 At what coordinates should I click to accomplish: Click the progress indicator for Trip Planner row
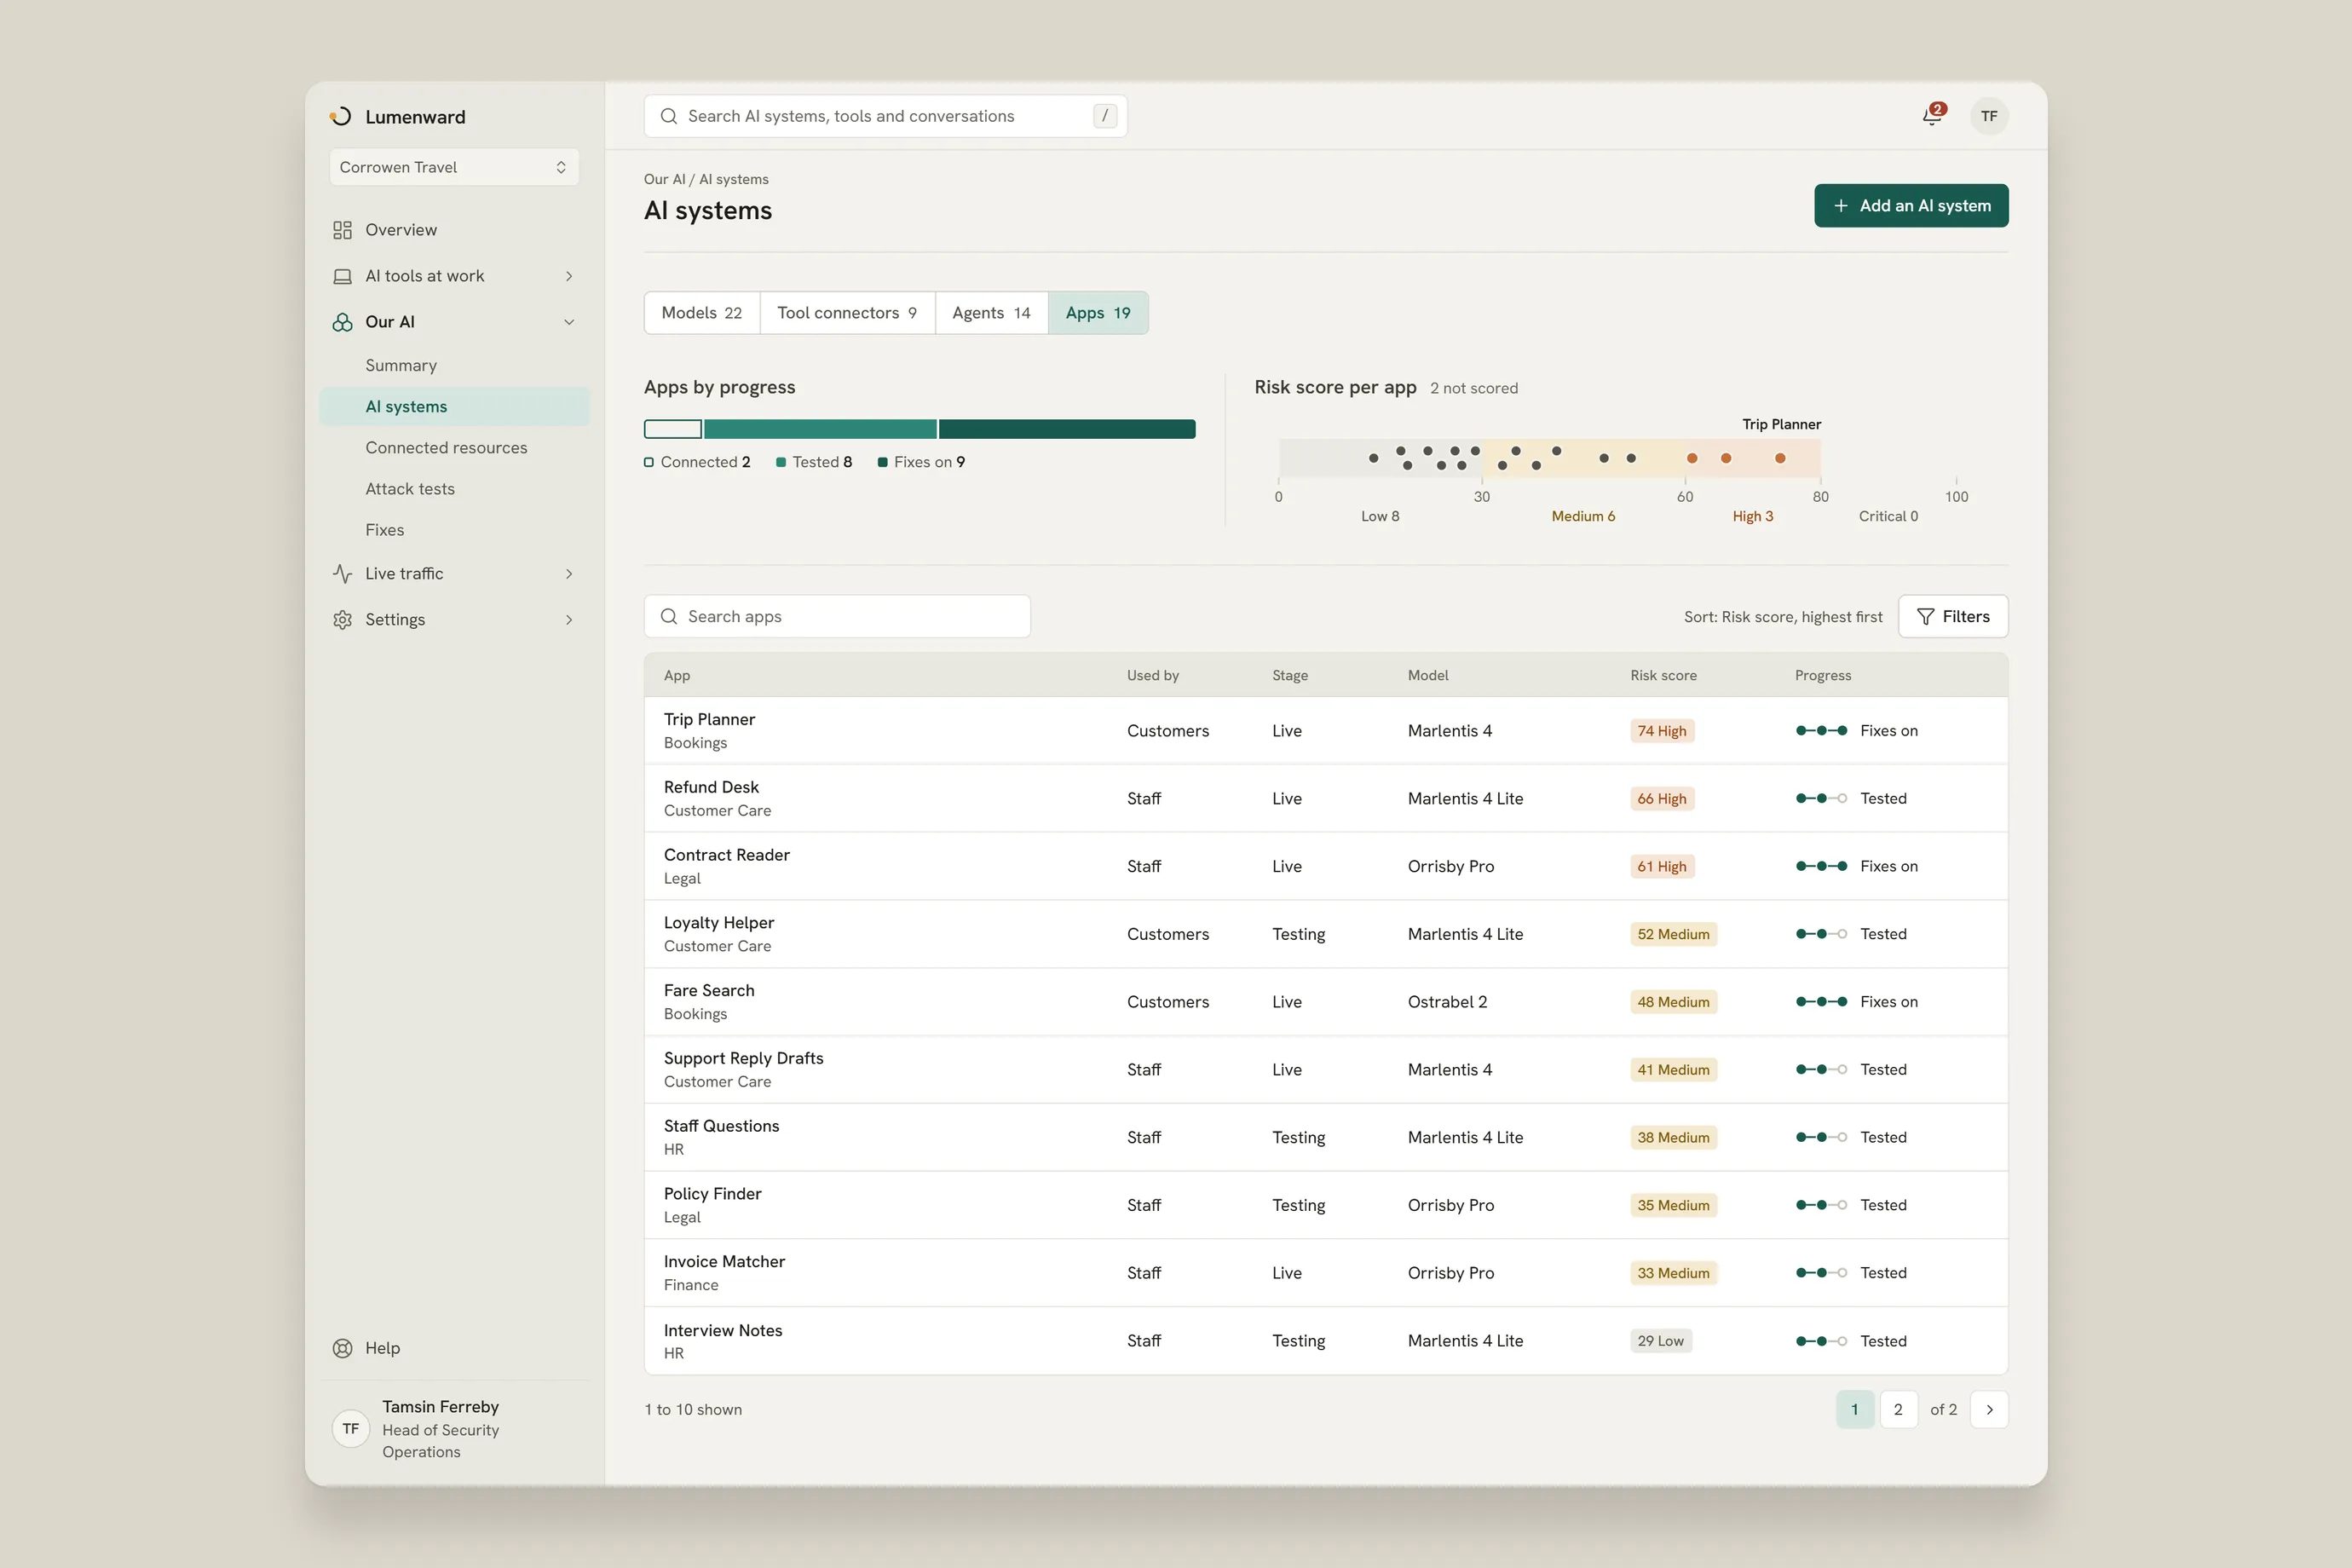point(1821,731)
